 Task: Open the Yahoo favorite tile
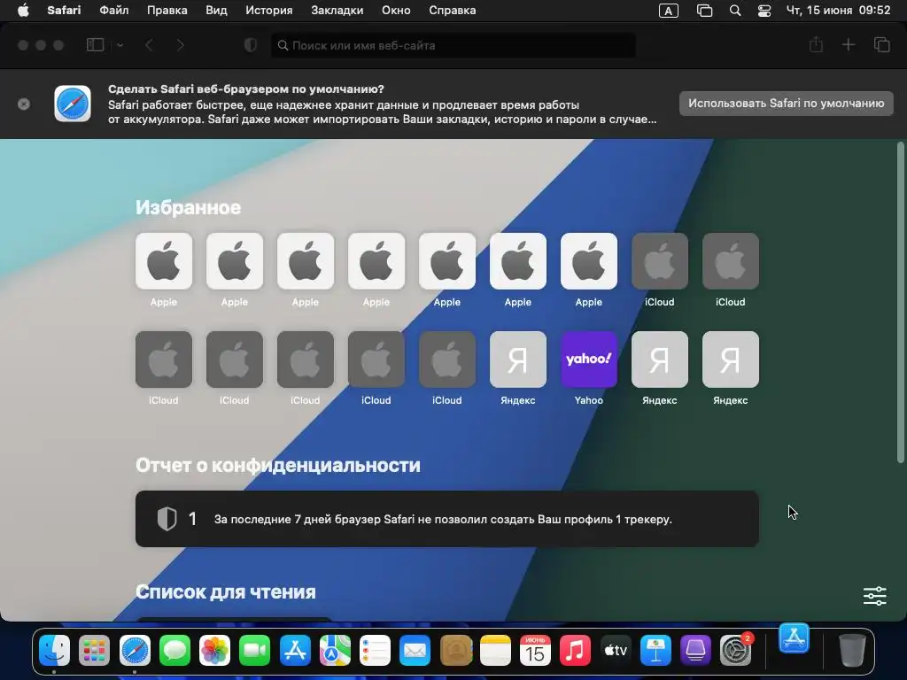coord(589,359)
